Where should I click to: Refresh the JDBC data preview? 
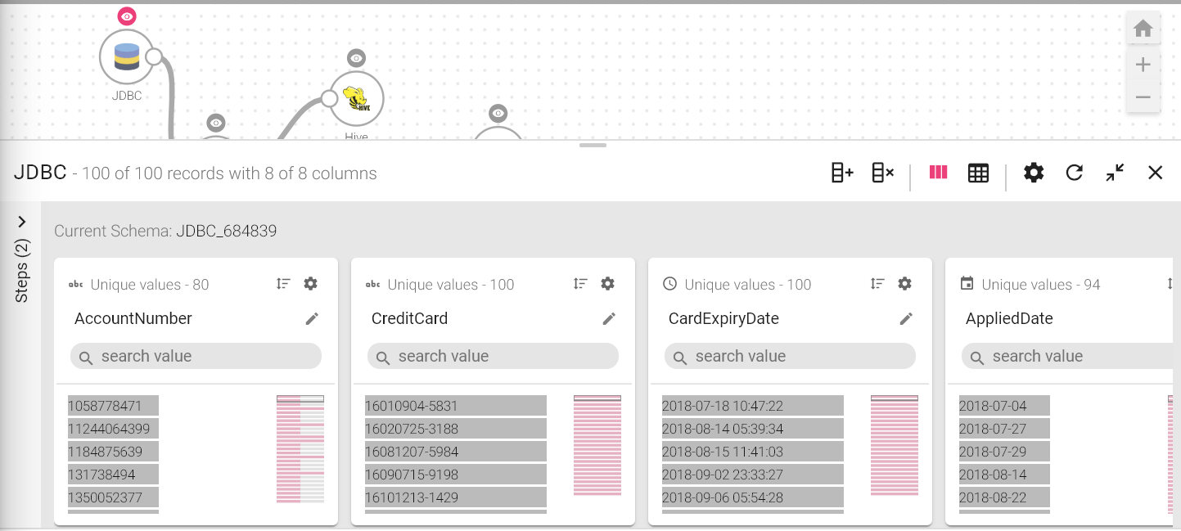click(x=1074, y=173)
